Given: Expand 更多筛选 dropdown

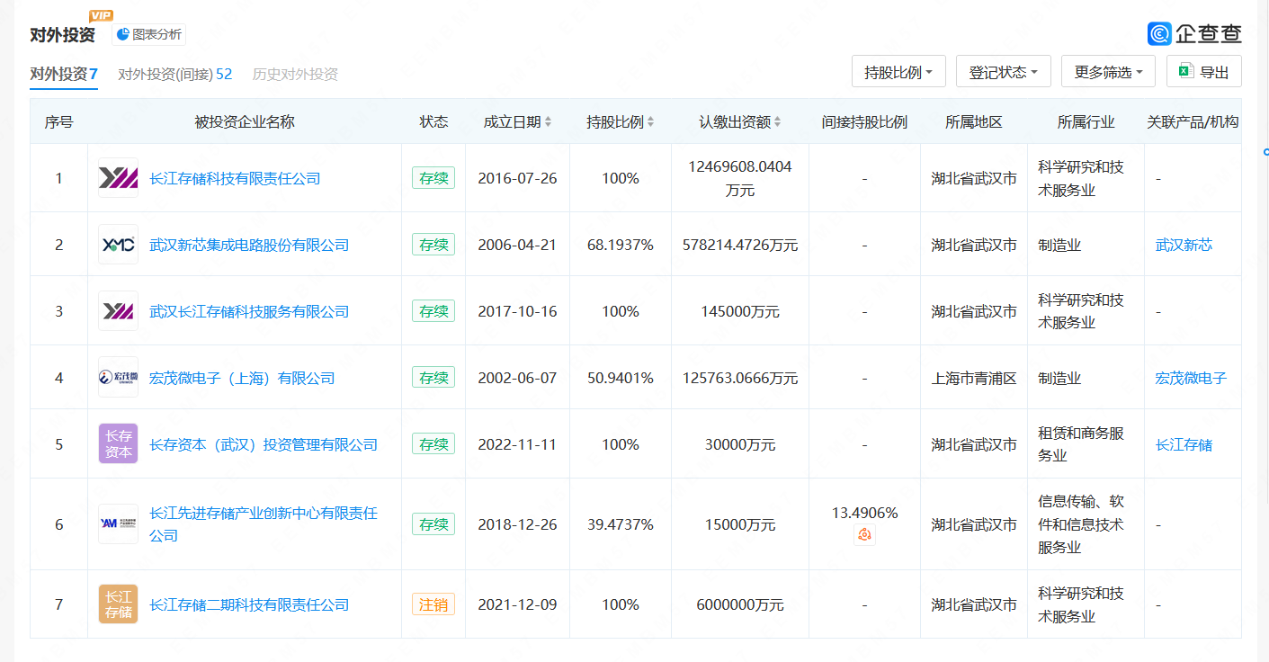Looking at the screenshot, I should [1108, 72].
